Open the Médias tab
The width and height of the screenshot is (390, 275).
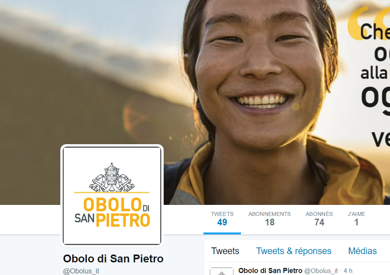click(x=362, y=251)
